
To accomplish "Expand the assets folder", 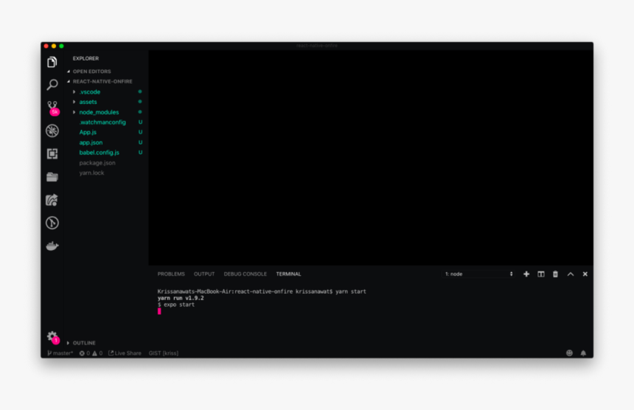I will click(88, 102).
